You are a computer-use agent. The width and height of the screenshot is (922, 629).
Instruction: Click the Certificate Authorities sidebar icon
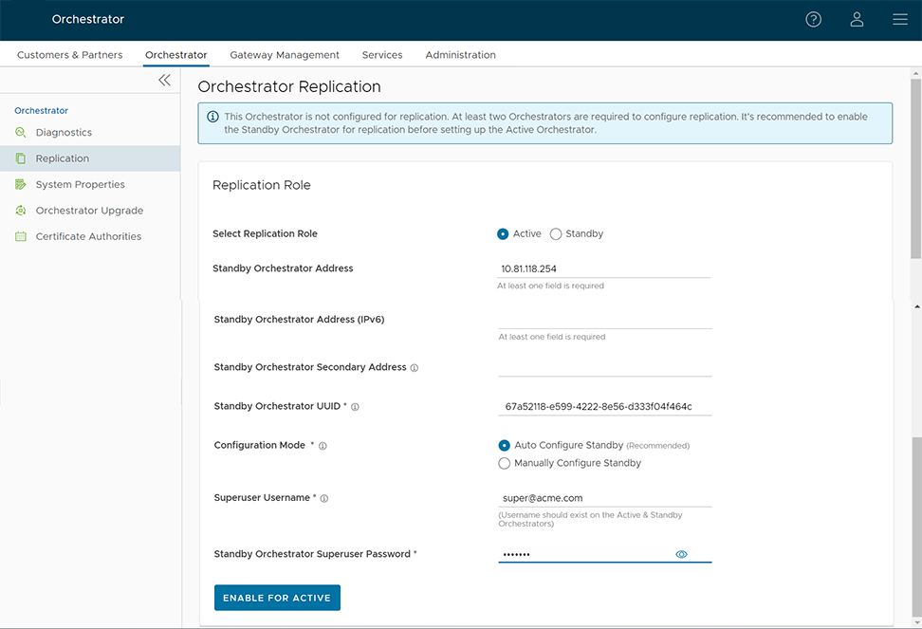20,235
